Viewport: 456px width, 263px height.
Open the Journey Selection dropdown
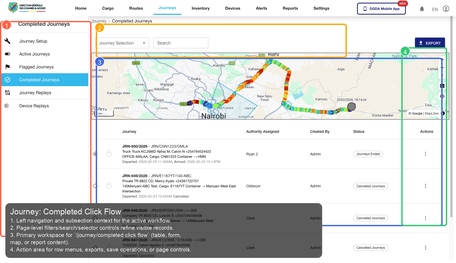(x=123, y=43)
